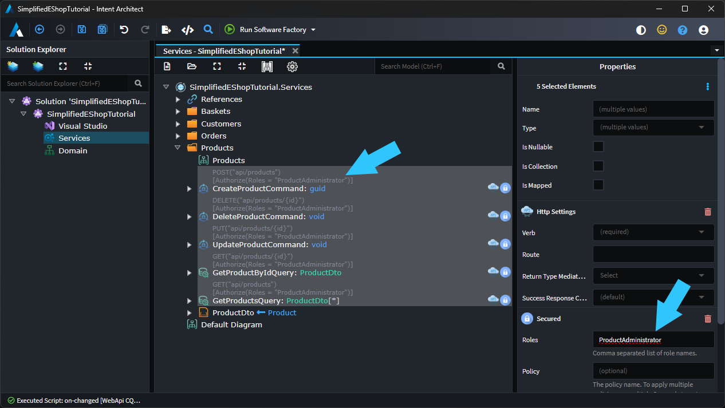725x408 pixels.
Task: Collapse all in Solution Explorer
Action: pyautogui.click(x=88, y=66)
